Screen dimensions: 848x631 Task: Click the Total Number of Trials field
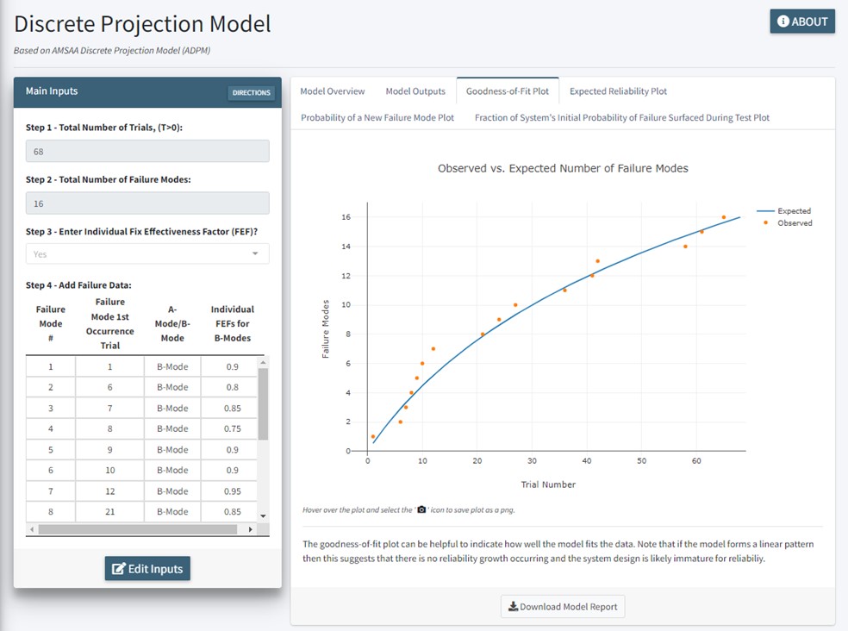point(147,152)
